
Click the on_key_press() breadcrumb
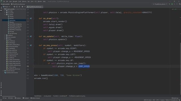click(x=47, y=96)
